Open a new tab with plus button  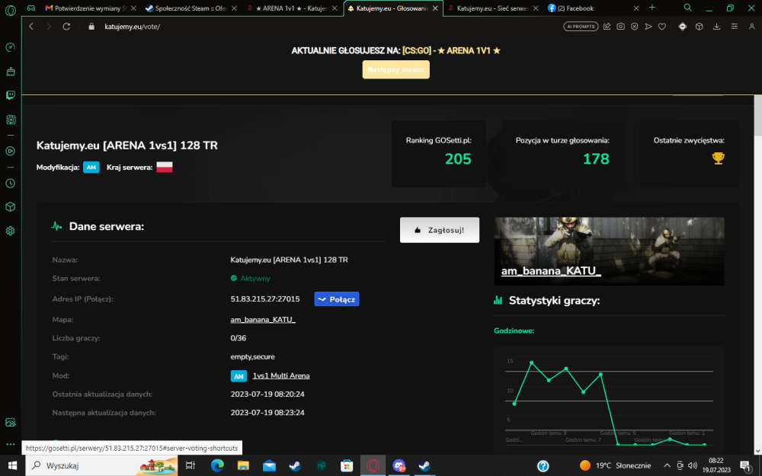(x=652, y=8)
